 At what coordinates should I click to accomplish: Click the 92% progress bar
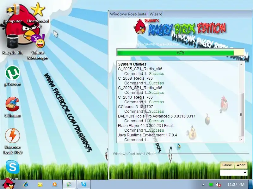click(x=180, y=52)
